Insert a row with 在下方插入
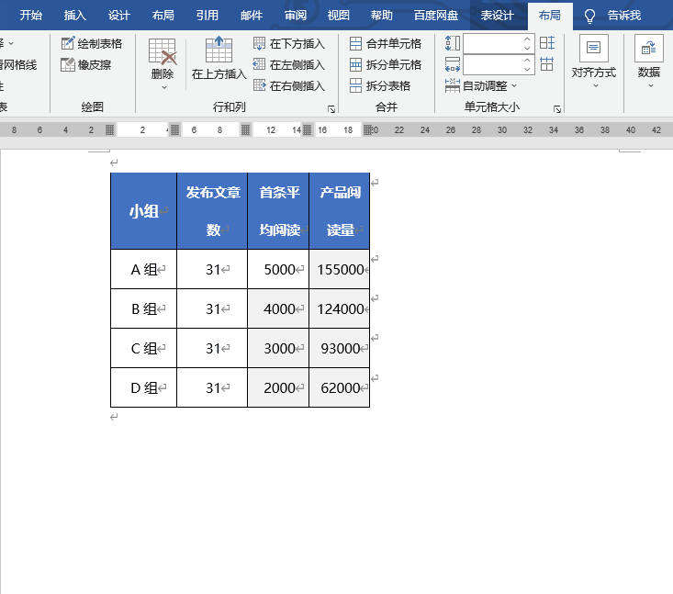The width and height of the screenshot is (673, 594). 289,43
